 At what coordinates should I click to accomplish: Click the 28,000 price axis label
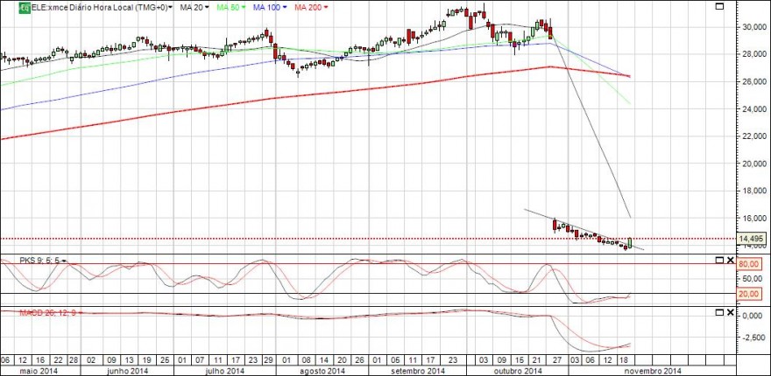point(755,54)
